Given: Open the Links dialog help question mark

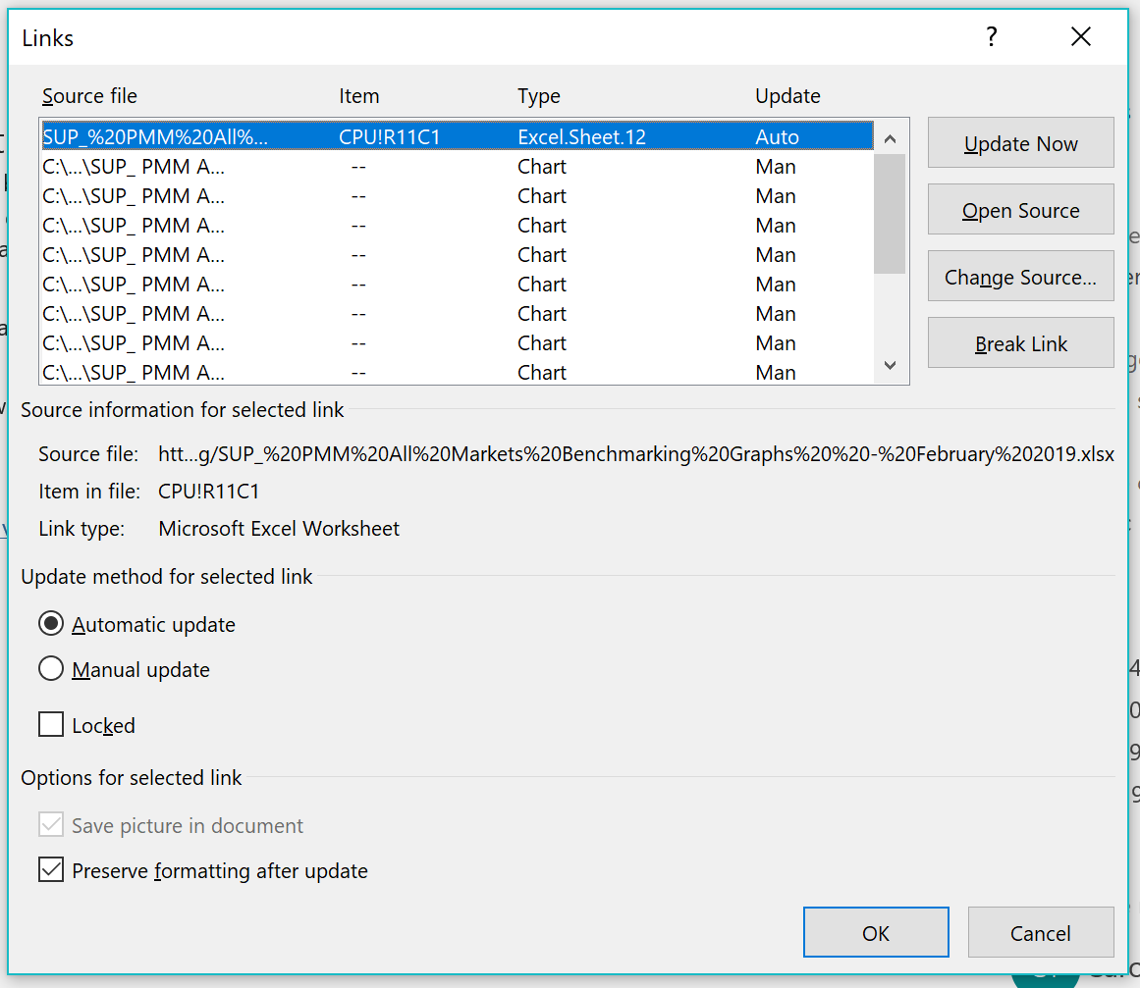Looking at the screenshot, I should [991, 37].
